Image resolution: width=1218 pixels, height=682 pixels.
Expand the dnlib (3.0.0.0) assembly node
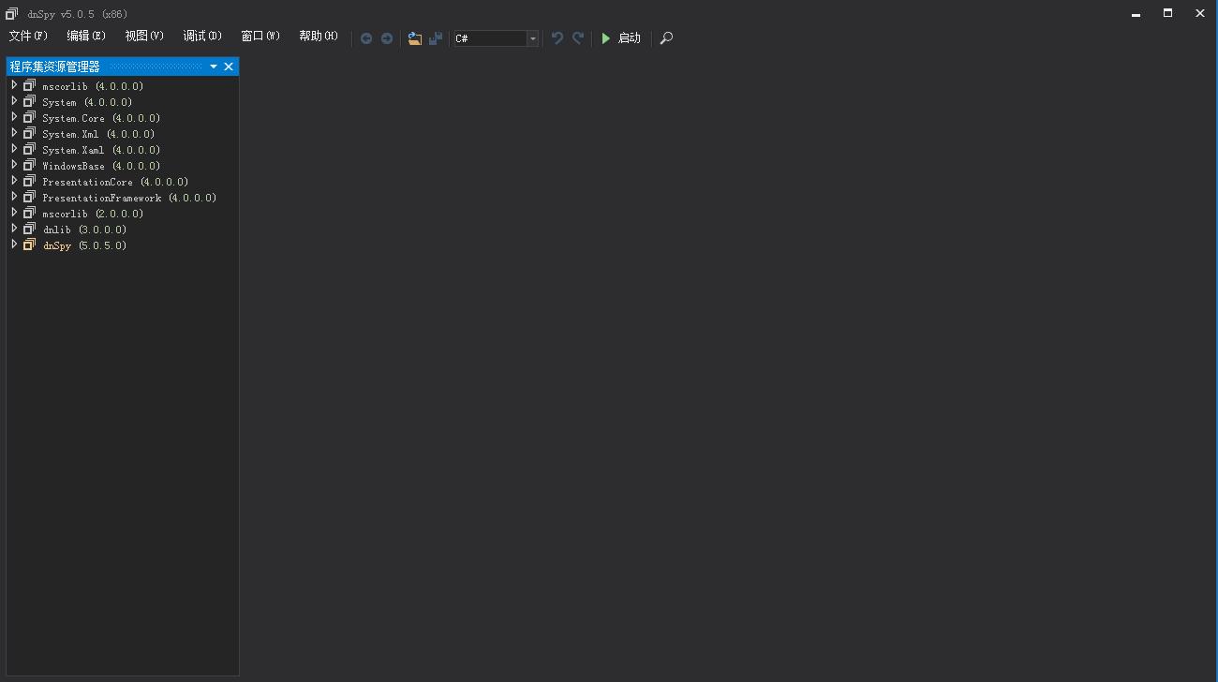pos(14,229)
